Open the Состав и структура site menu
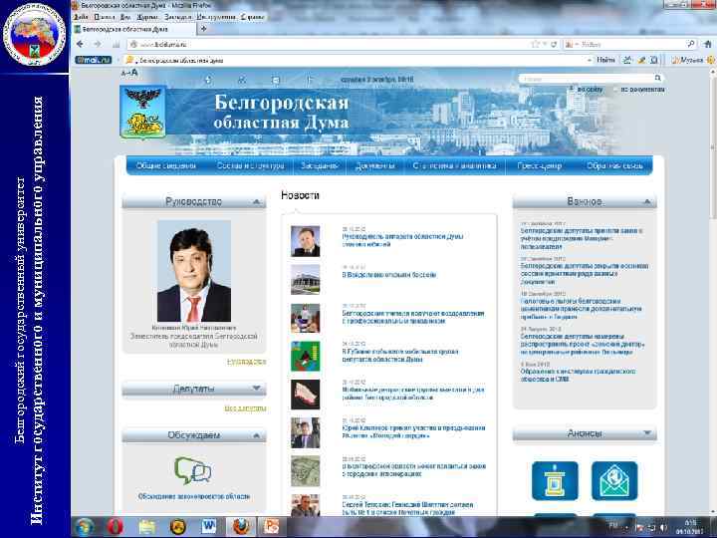 point(250,165)
